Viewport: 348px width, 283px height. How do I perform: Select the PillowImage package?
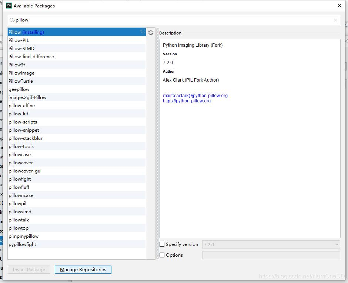coord(77,73)
